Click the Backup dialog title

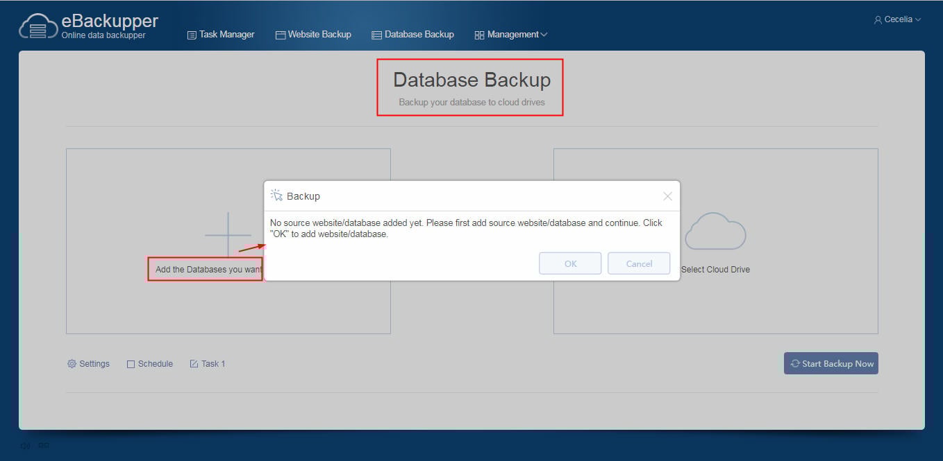click(303, 196)
